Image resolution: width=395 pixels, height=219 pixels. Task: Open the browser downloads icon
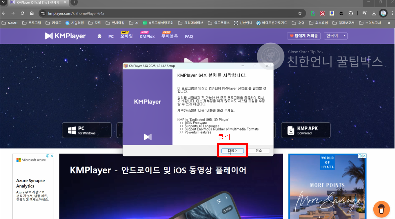click(x=374, y=13)
